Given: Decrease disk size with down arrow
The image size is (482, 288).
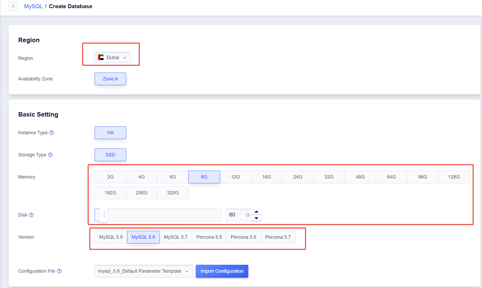Looking at the screenshot, I should [x=256, y=218].
